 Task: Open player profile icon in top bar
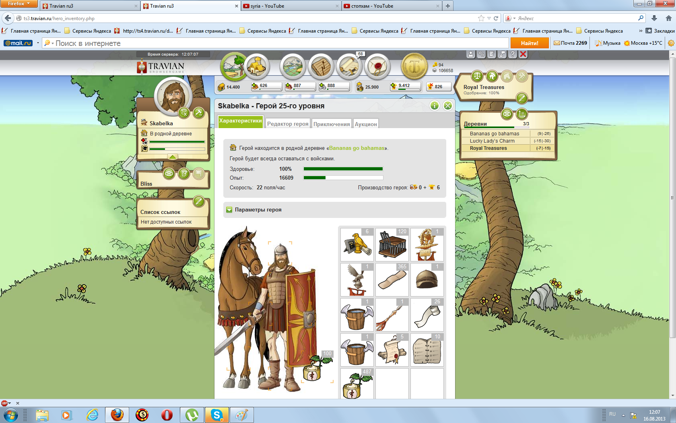(x=471, y=54)
